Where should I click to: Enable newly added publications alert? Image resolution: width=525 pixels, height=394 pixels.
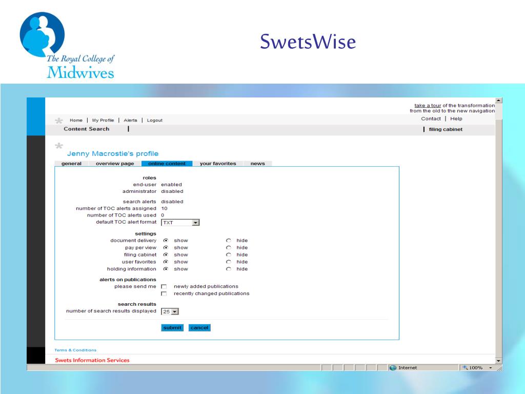(x=164, y=286)
